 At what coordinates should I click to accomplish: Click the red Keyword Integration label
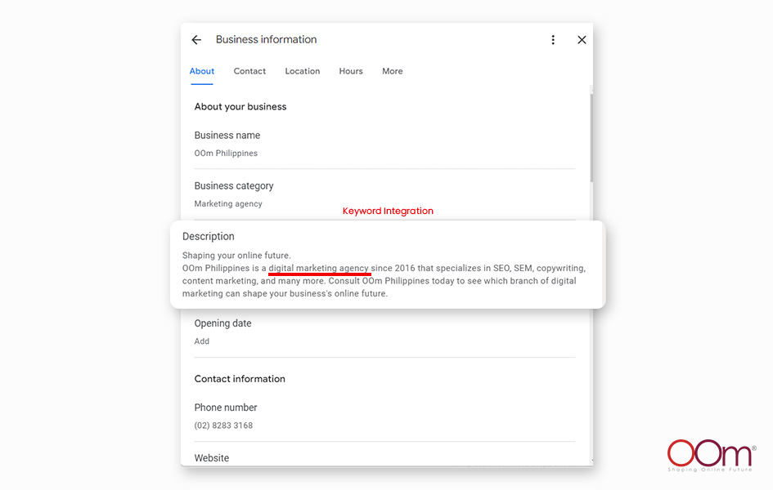point(388,211)
